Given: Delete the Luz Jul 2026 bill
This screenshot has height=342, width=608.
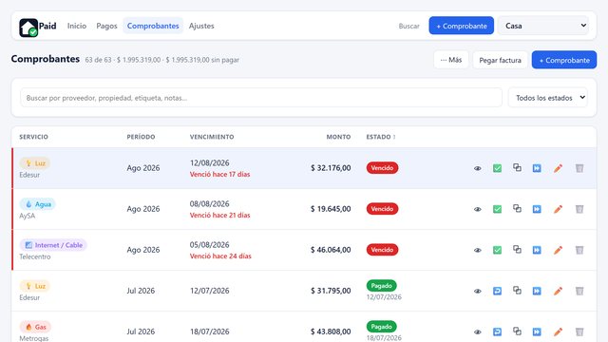Looking at the screenshot, I should tap(579, 291).
